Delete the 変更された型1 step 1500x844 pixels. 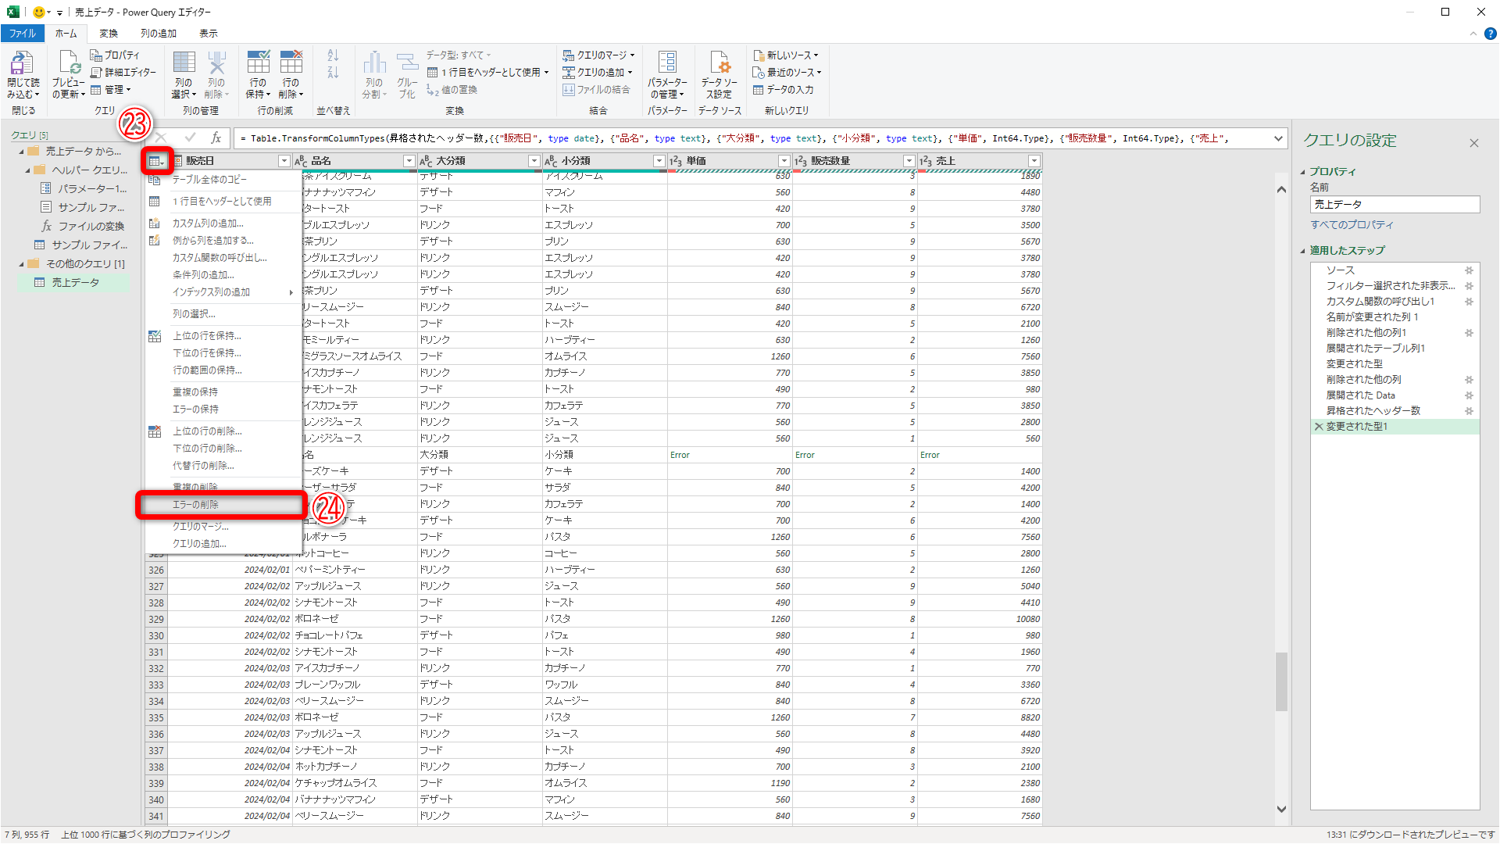point(1319,427)
